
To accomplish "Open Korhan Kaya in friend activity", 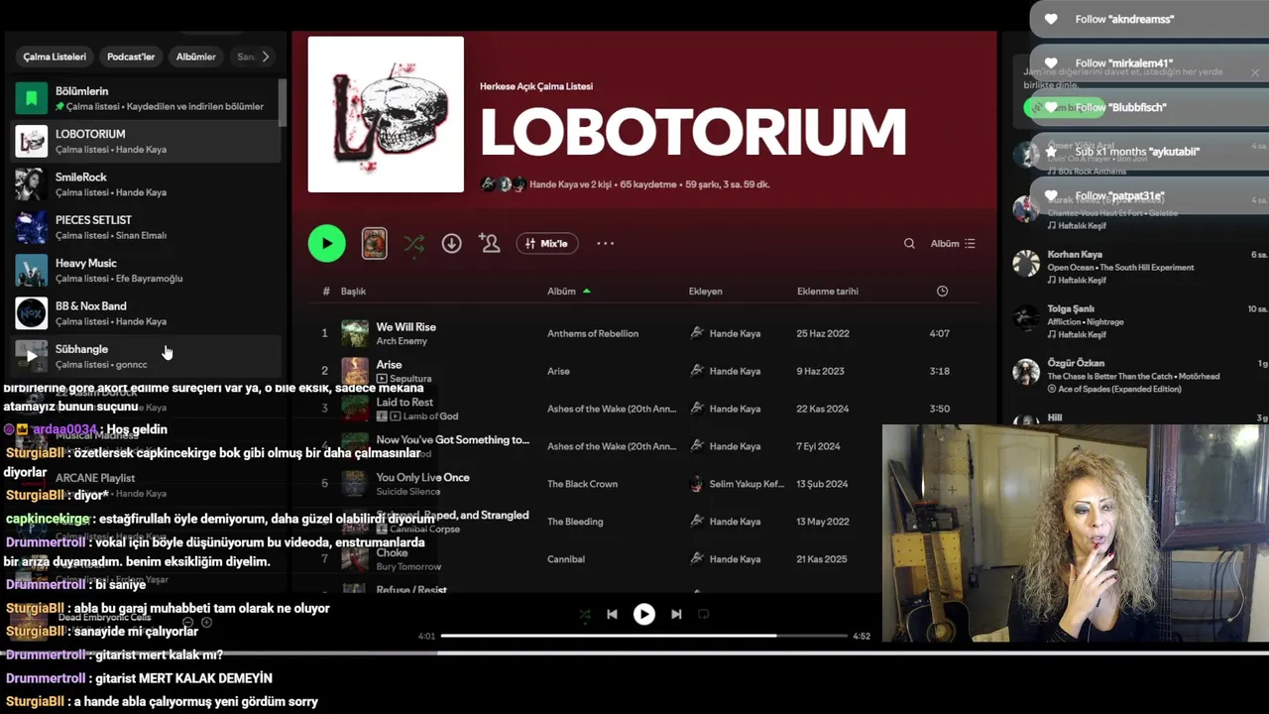I will (1075, 255).
